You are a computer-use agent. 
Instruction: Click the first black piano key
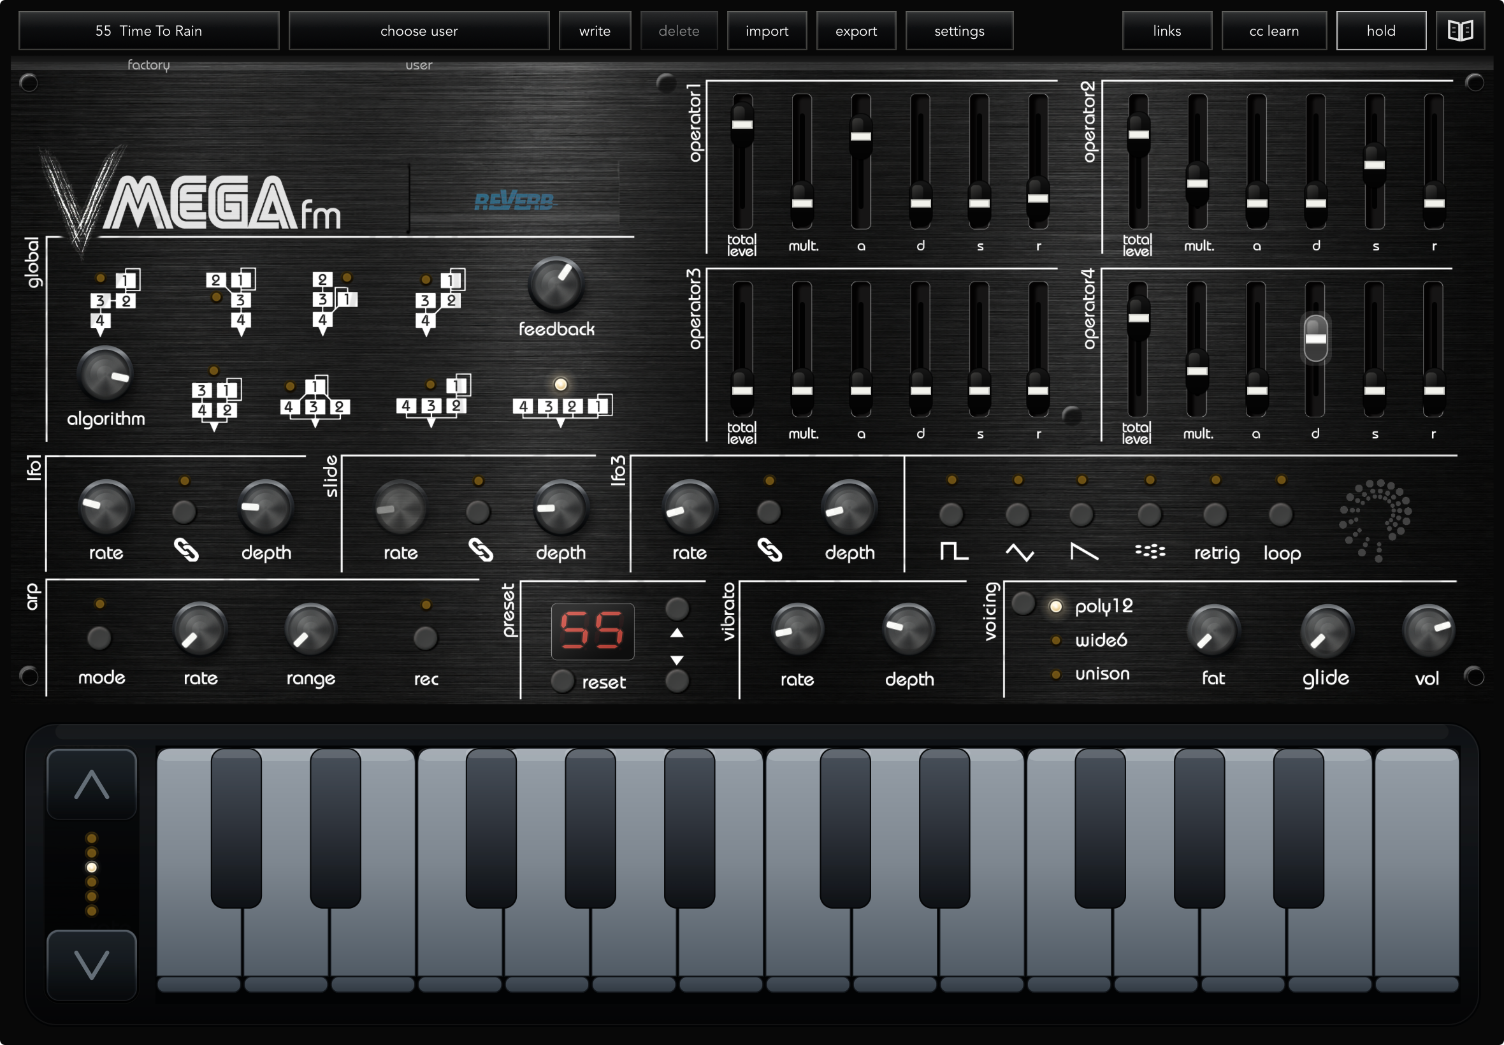236,828
